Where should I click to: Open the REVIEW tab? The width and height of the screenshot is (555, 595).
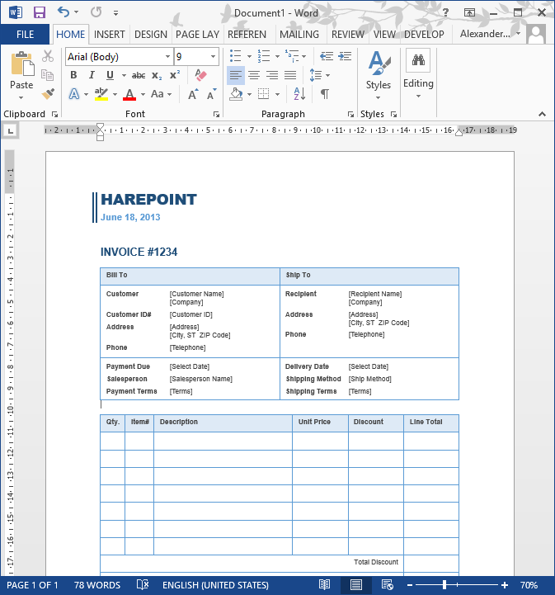348,35
